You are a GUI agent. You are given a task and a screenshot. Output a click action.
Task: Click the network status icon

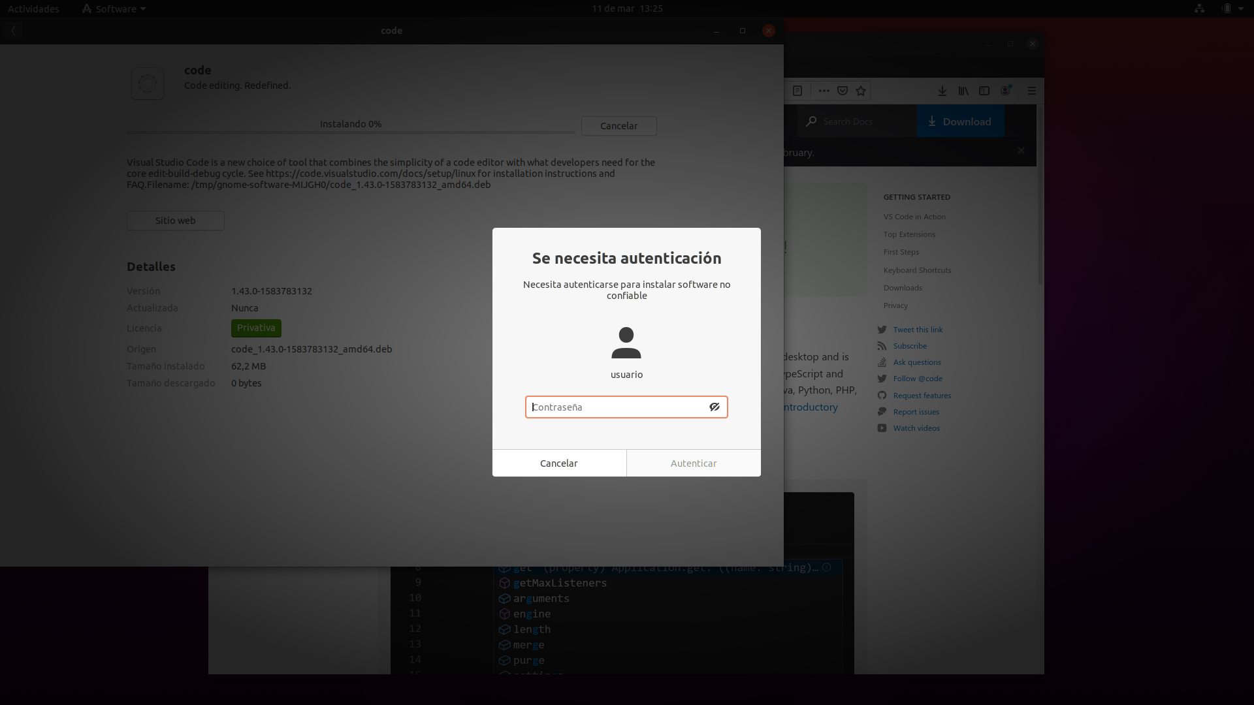click(1199, 8)
